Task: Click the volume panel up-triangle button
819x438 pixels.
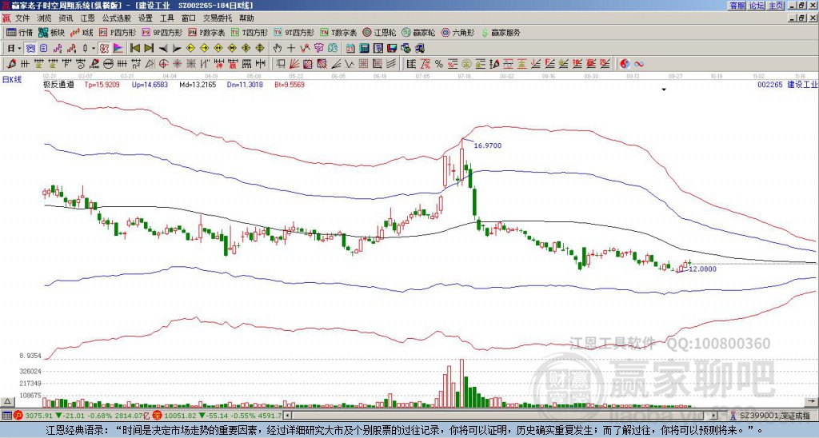Action: tap(7, 401)
